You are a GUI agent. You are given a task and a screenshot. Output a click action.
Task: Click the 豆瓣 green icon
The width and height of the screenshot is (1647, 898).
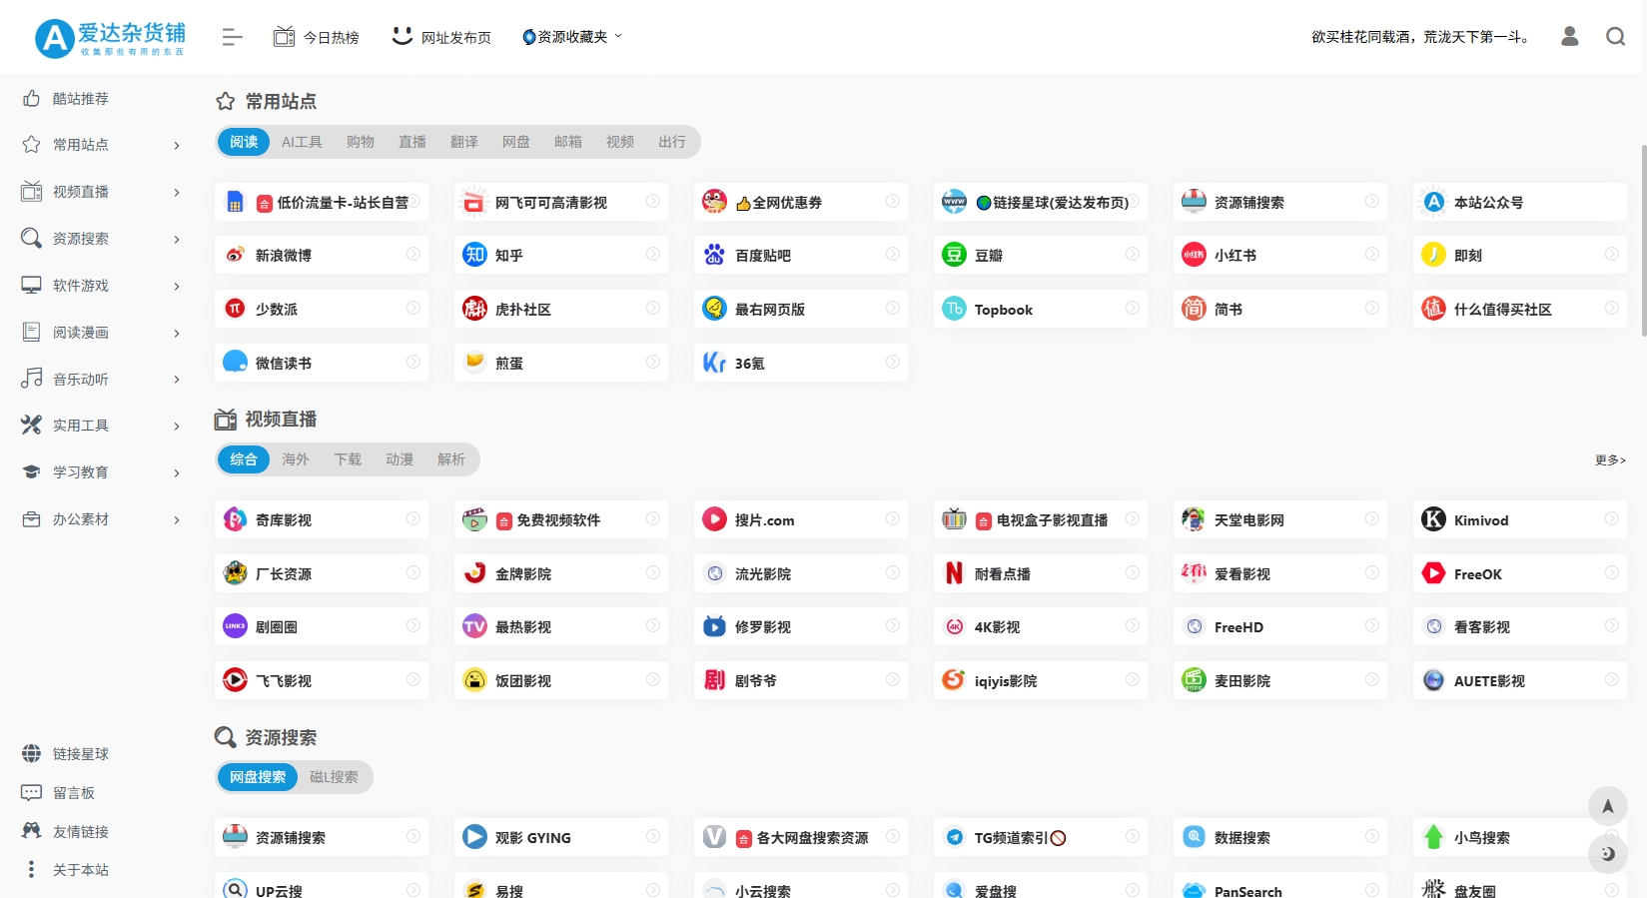coord(954,255)
